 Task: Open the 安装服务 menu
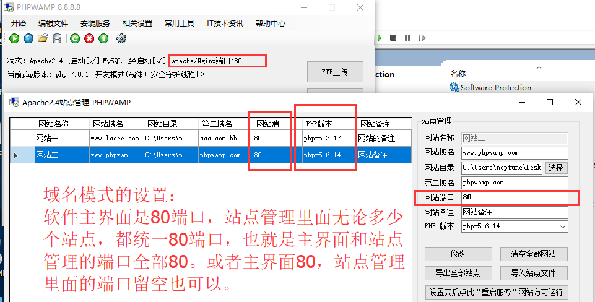[95, 23]
